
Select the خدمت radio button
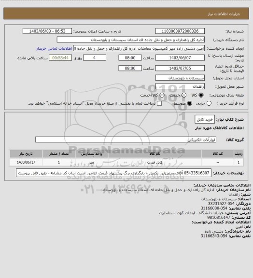[184, 95]
